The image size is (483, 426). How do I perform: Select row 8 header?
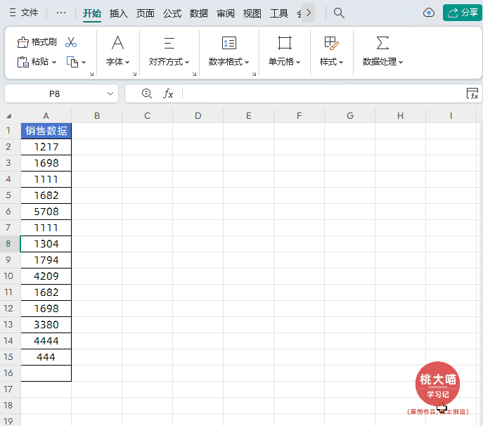[x=10, y=244]
